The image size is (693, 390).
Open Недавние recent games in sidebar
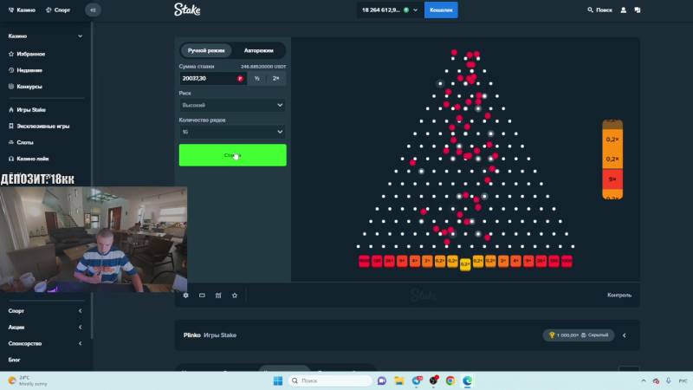26,70
